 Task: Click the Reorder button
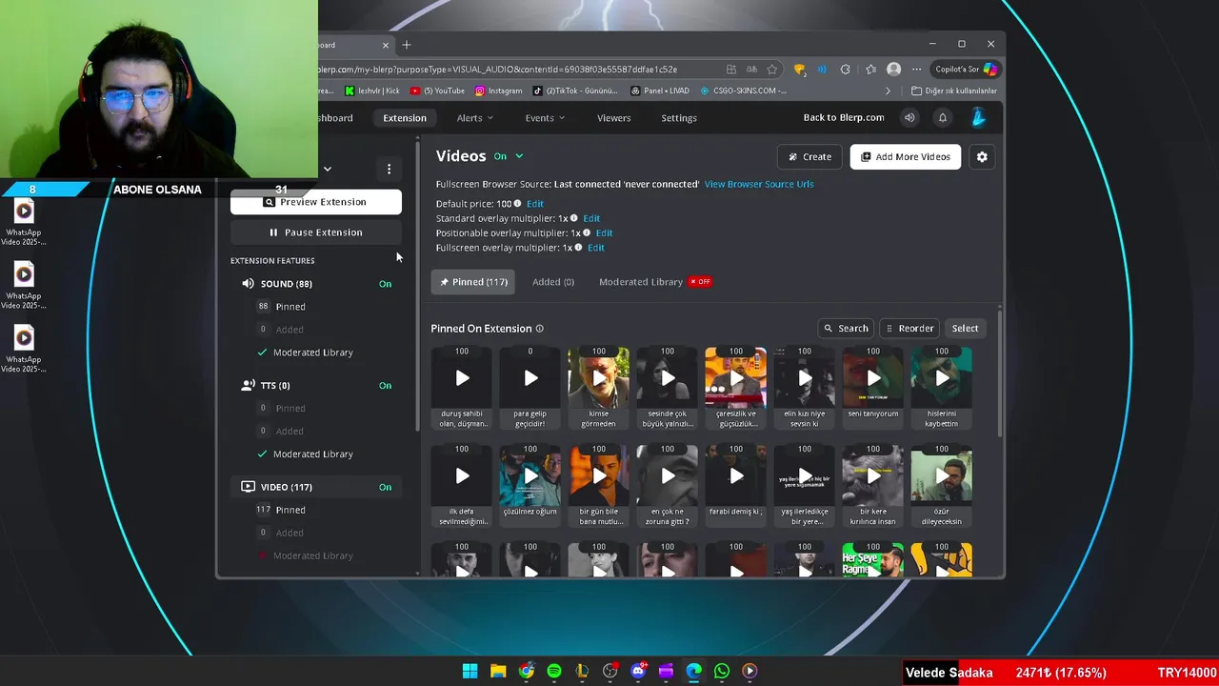(x=909, y=329)
